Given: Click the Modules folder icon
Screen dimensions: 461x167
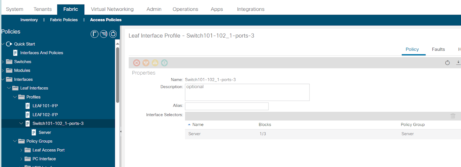Looking at the screenshot, I should [x=9, y=71].
